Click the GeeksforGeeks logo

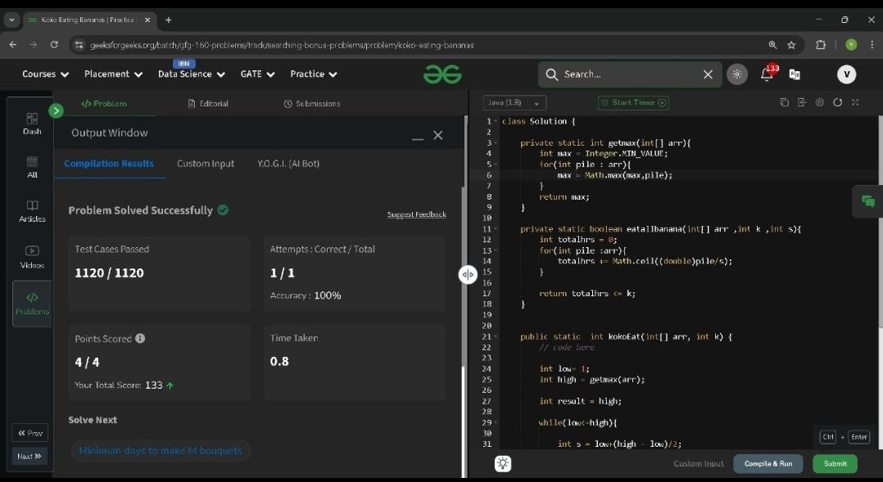[x=442, y=74]
